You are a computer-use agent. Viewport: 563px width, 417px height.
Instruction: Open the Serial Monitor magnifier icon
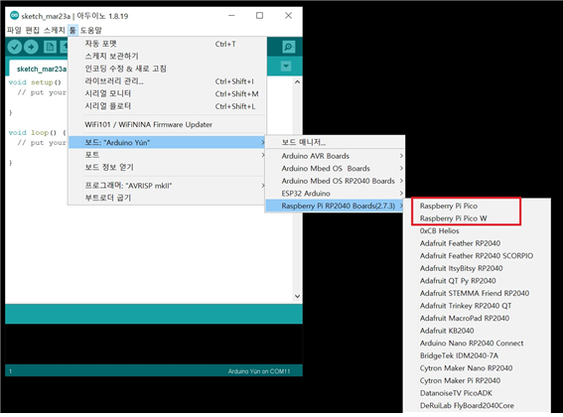click(288, 47)
